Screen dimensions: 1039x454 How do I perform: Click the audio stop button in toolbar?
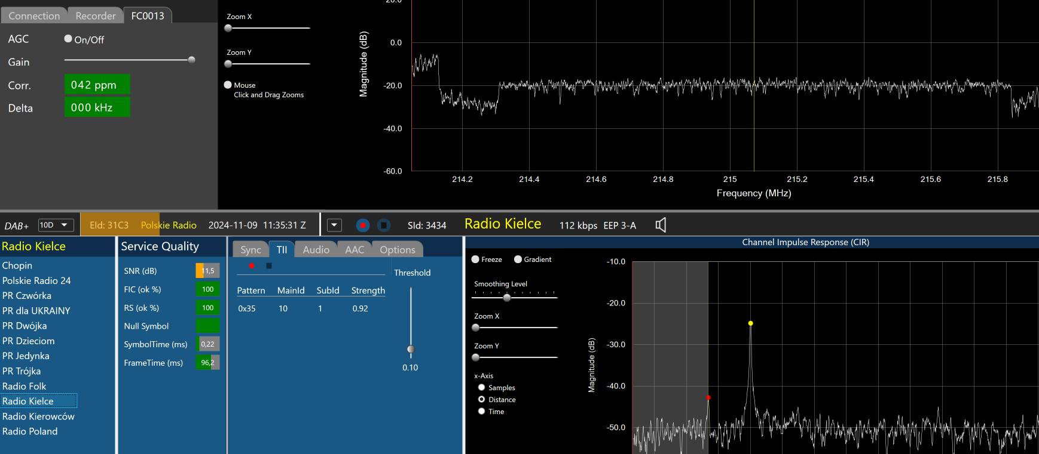point(384,225)
